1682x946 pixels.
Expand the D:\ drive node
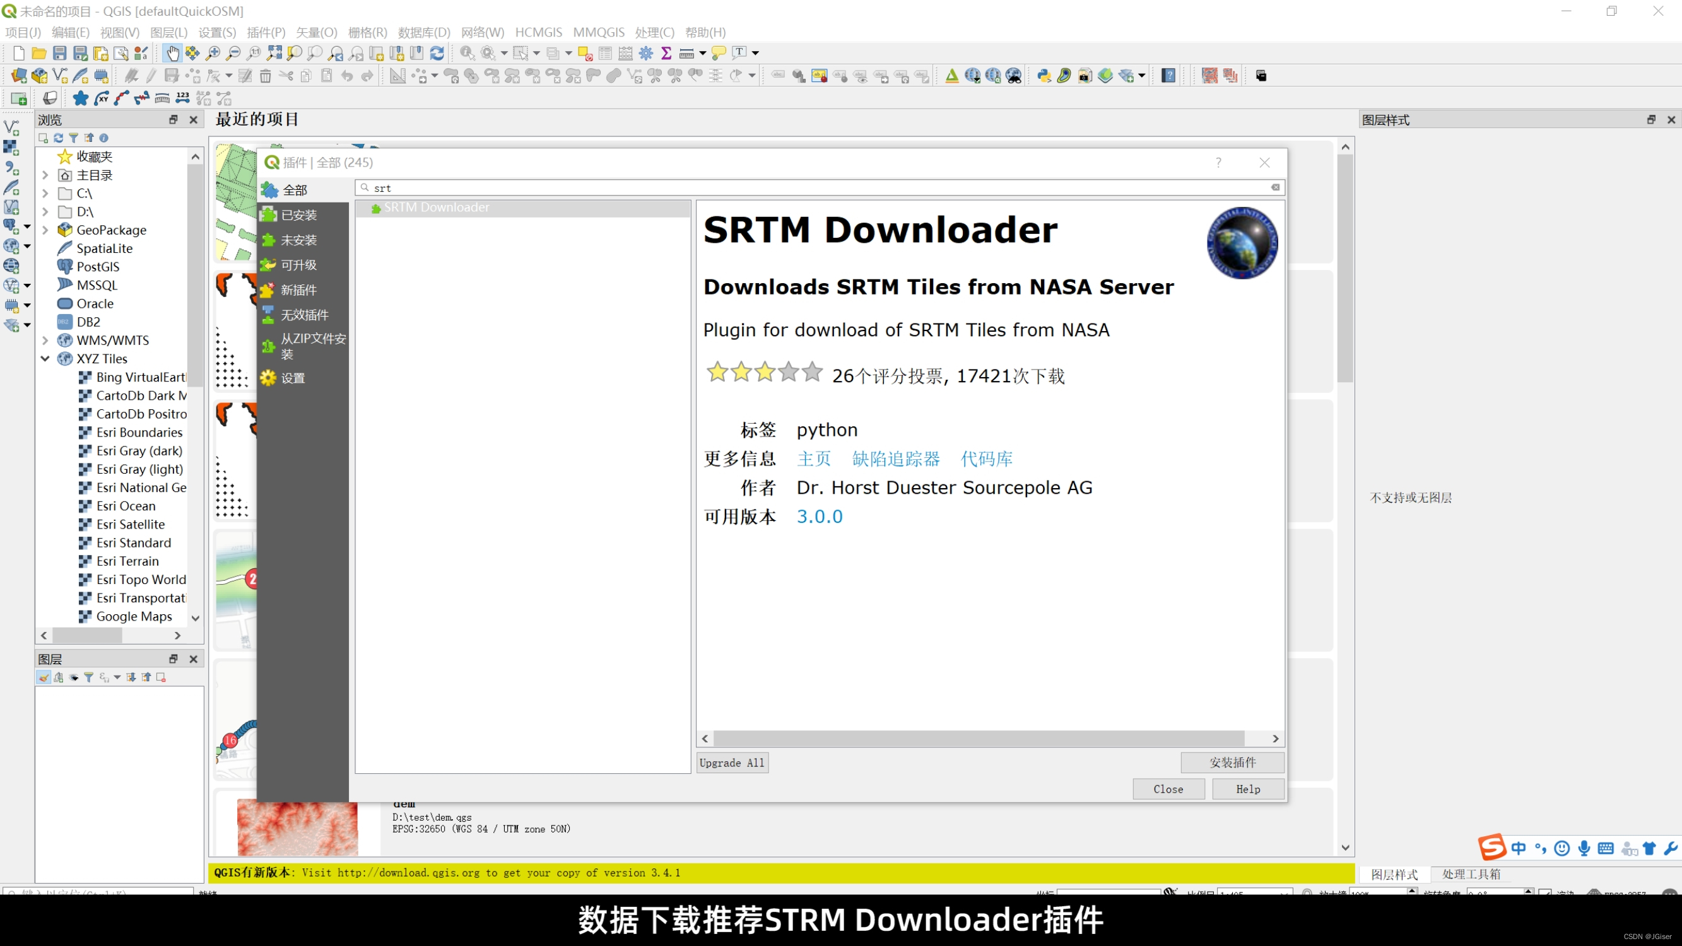tap(45, 211)
